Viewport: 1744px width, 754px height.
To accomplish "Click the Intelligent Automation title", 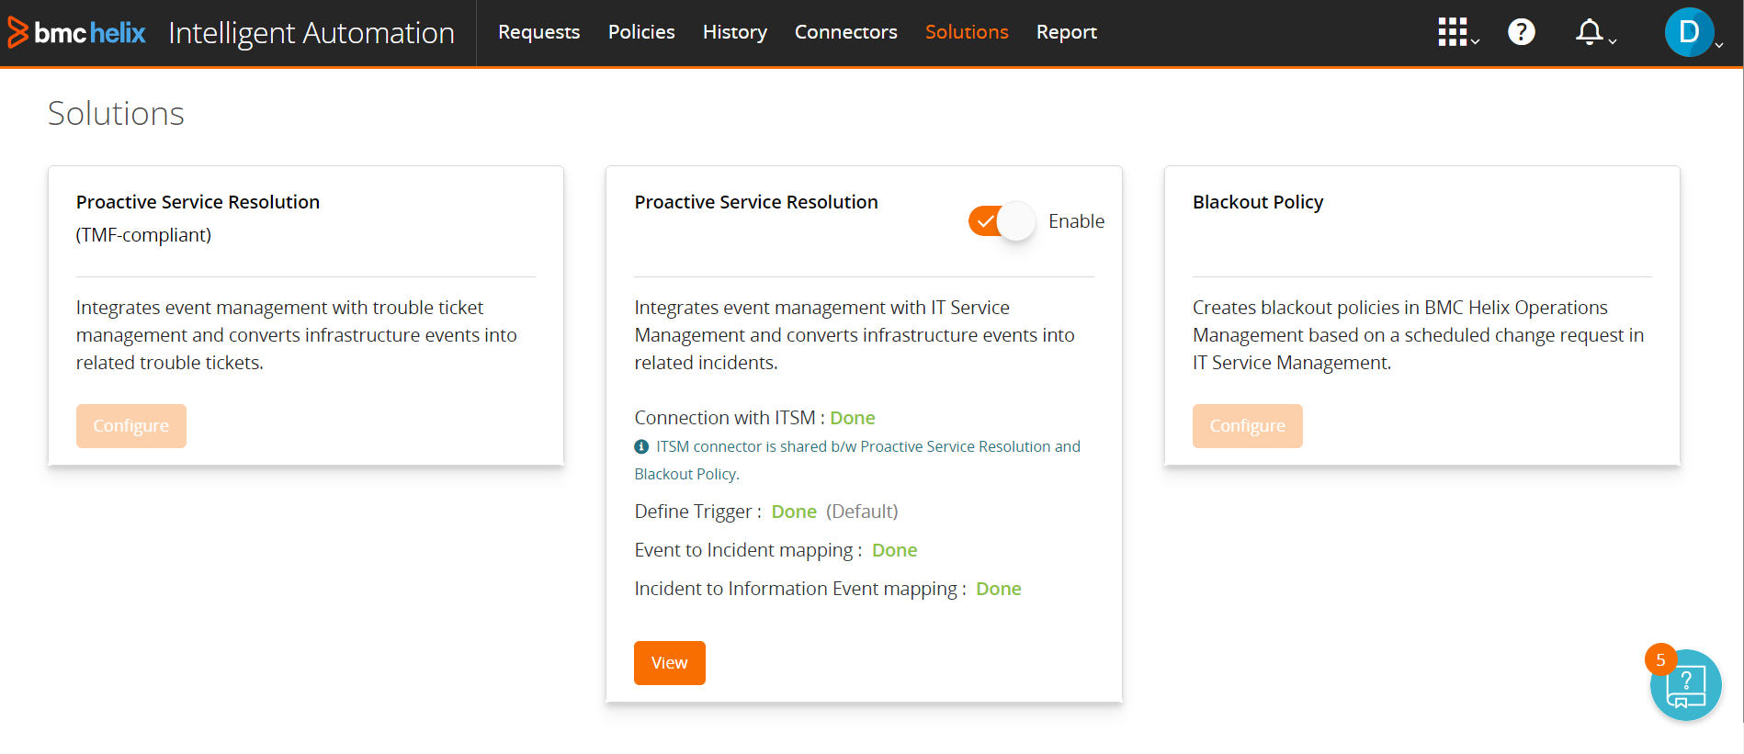I will pyautogui.click(x=311, y=33).
